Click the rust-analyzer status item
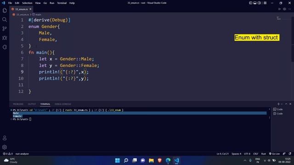294x165 pixels. tap(22, 154)
